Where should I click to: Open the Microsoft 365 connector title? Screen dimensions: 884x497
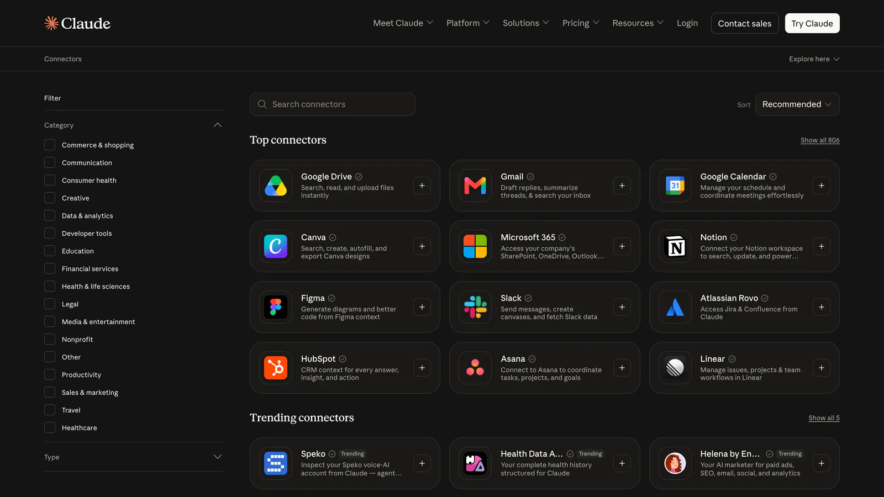pos(528,237)
